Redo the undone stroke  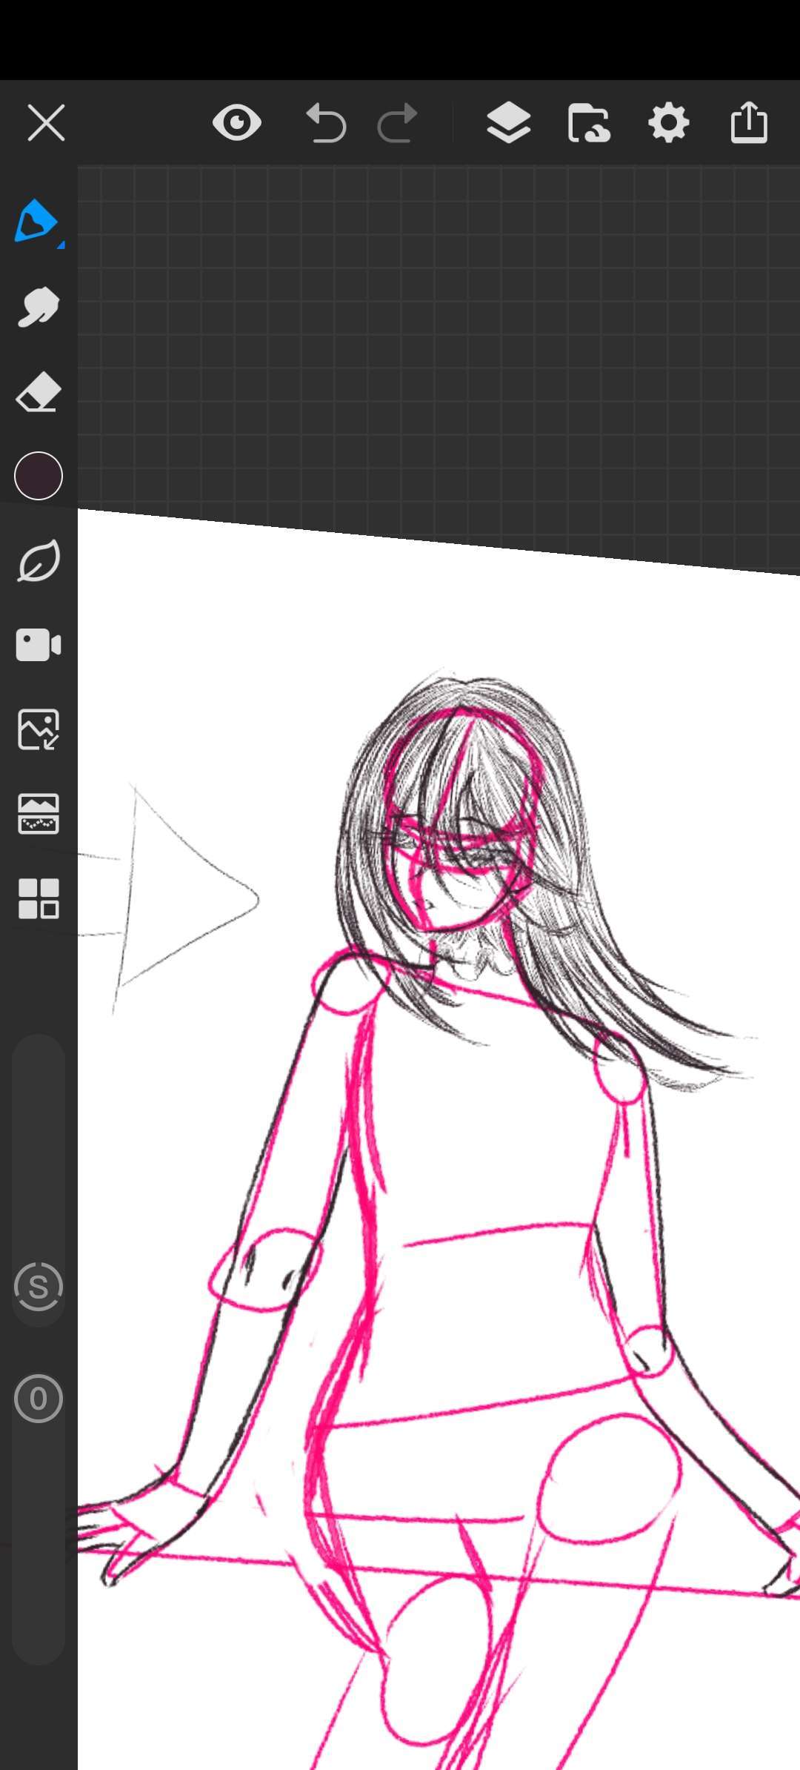[398, 122]
